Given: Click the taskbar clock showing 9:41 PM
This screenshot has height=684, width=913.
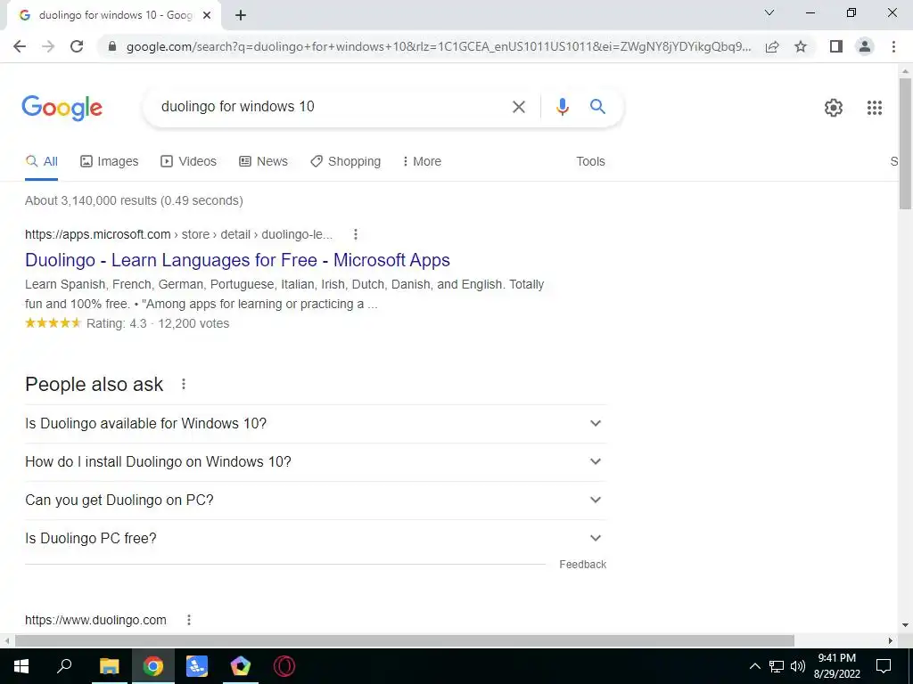Looking at the screenshot, I should pyautogui.click(x=836, y=666).
